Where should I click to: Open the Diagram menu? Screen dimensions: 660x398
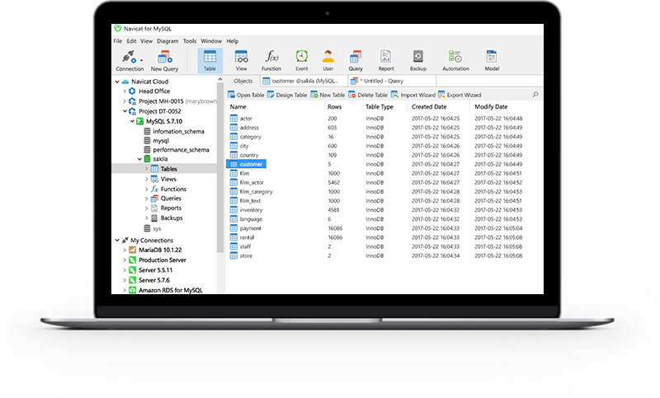point(167,41)
